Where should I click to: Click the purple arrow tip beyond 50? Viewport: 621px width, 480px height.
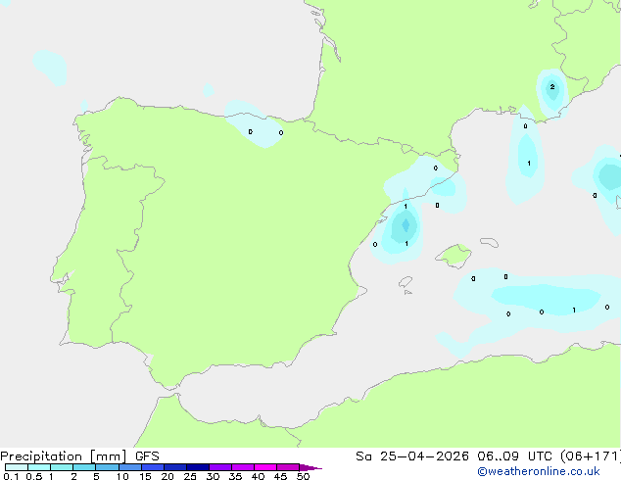[x=310, y=467]
